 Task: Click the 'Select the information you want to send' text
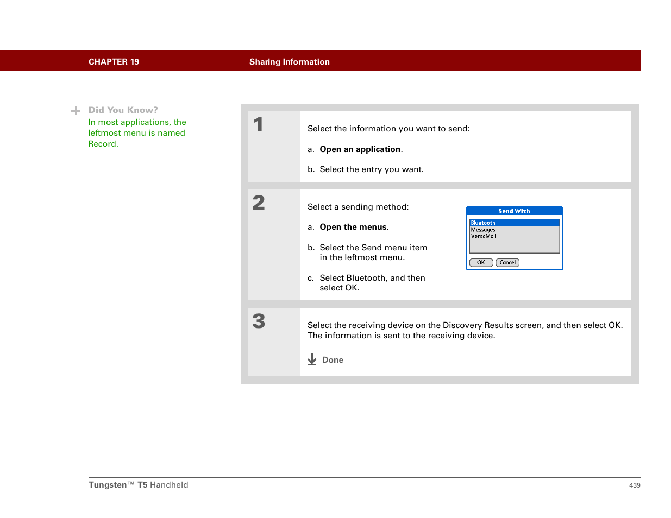point(388,129)
